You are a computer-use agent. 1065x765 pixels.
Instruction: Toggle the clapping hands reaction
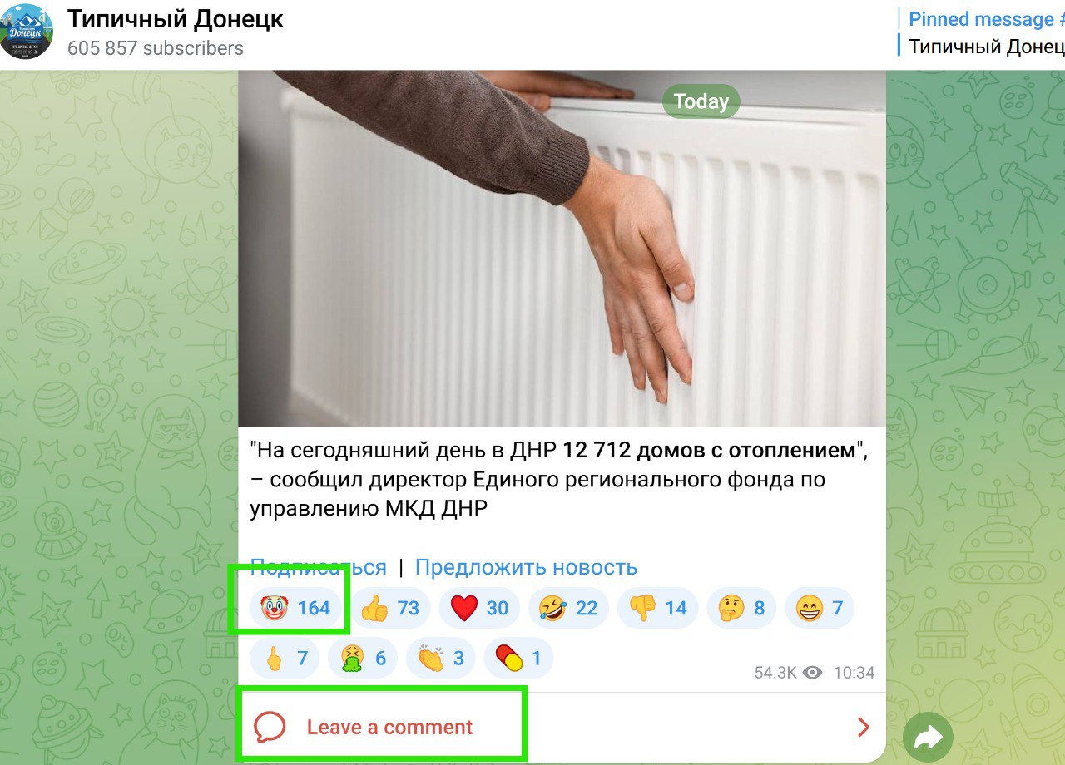click(441, 659)
